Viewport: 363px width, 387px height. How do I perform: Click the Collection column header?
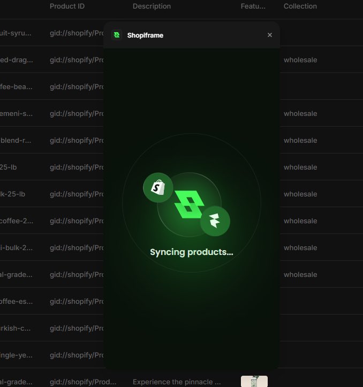point(300,6)
